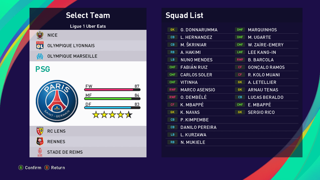The width and height of the screenshot is (320, 180).
Task: Select OLYMPIQUE LYONNAIS from the team list
Action: [x=71, y=46]
